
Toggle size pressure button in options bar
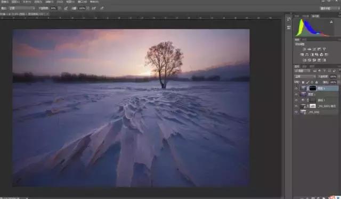coord(102,9)
